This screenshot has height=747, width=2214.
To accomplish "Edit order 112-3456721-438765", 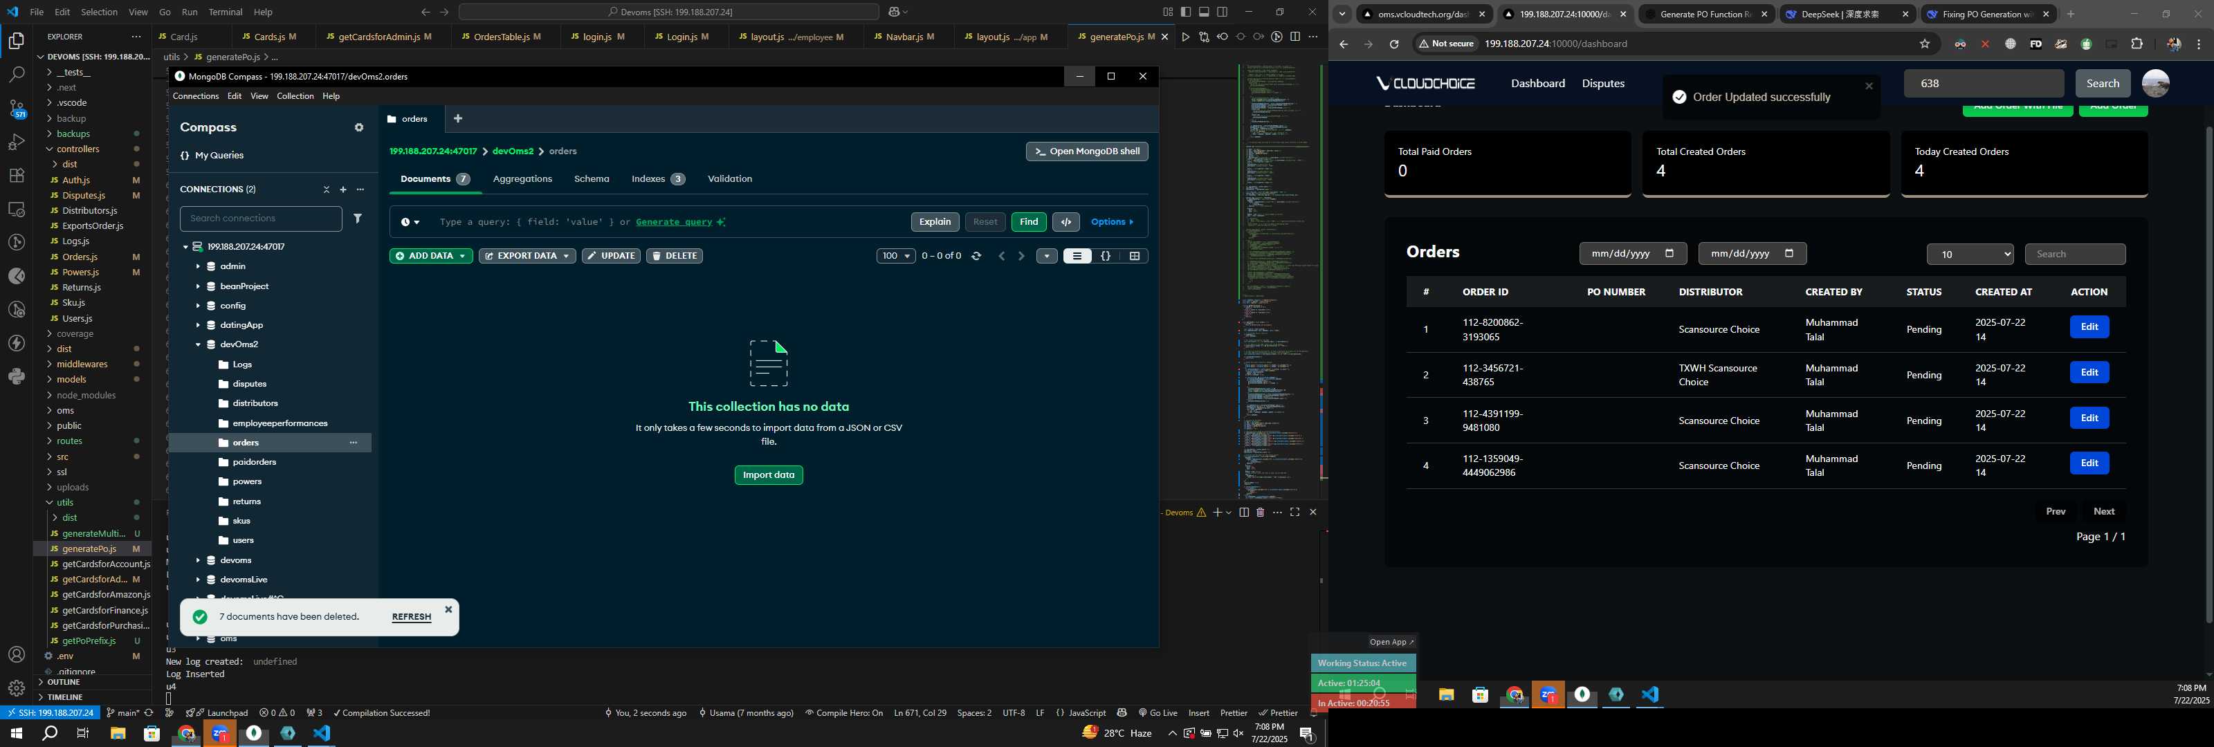I will coord(2089,373).
